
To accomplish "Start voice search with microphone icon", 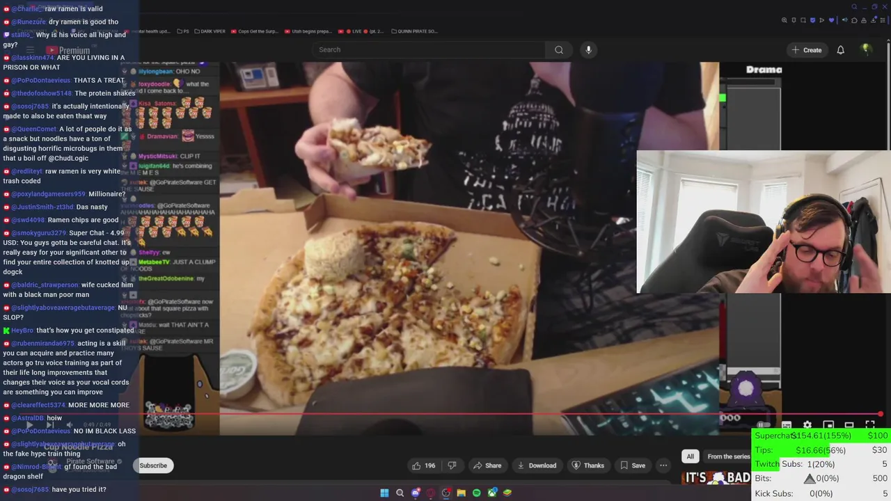I will click(x=588, y=49).
